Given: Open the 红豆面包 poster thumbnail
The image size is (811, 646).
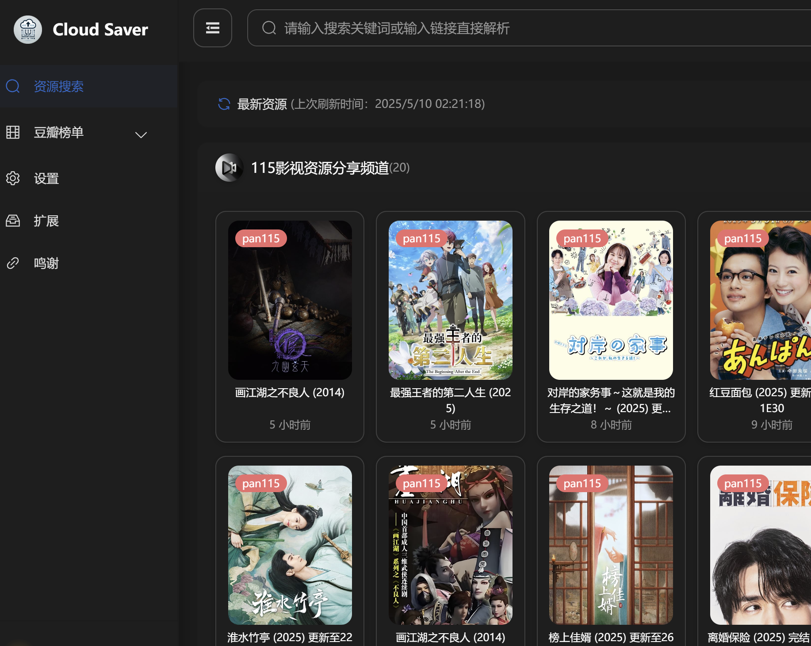Looking at the screenshot, I should pyautogui.click(x=761, y=300).
